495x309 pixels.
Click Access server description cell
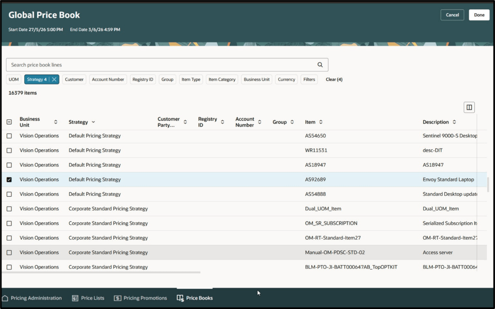[438, 253]
